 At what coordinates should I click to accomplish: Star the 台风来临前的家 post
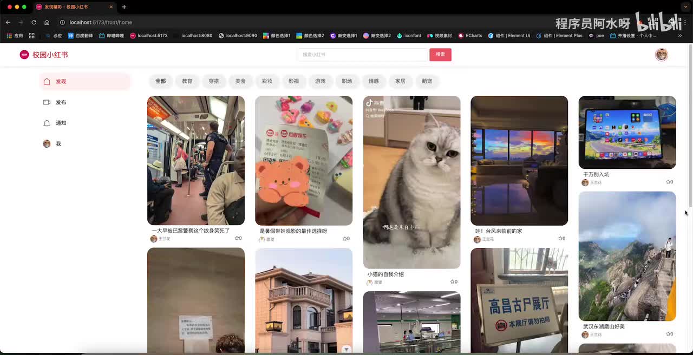click(x=561, y=238)
